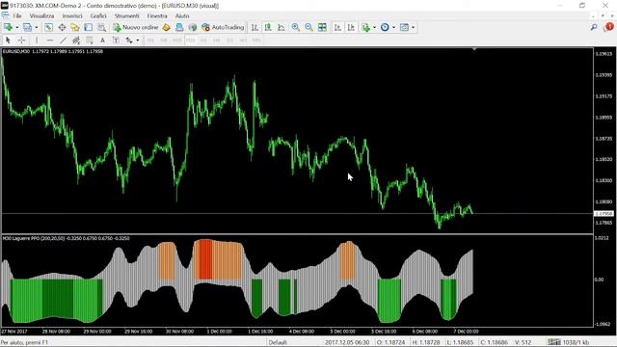Switch to the M1 timeframe
The image size is (617, 347).
(x=150, y=40)
